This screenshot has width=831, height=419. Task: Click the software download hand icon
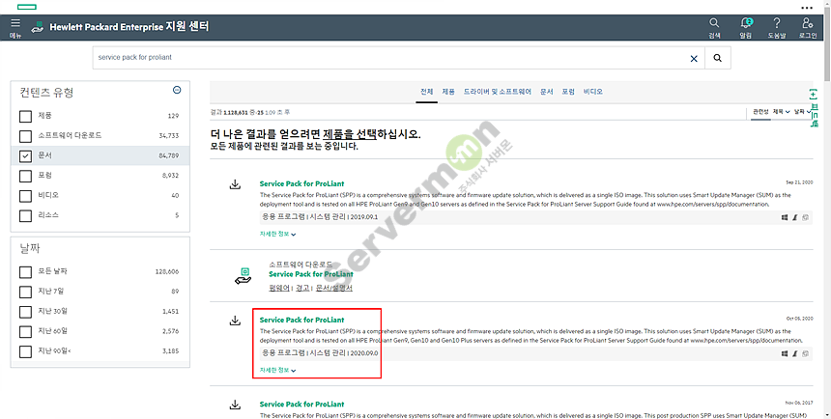point(244,276)
